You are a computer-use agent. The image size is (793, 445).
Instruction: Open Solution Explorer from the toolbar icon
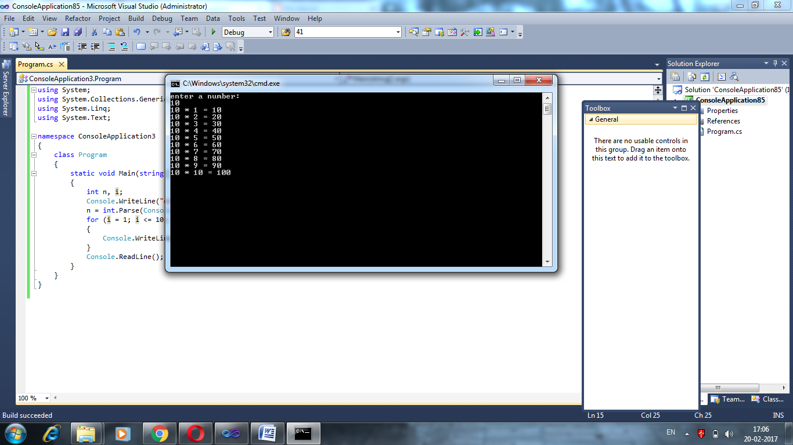(x=414, y=32)
